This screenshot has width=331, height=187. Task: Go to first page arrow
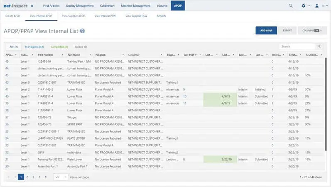coord(9,177)
